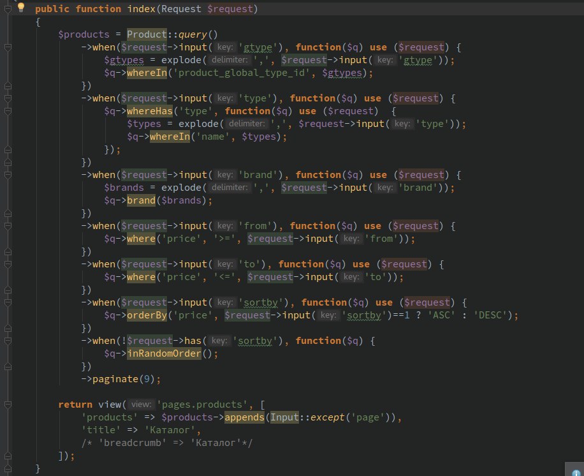Click the yellow lightbulb intention icon
Image resolution: width=584 pixels, height=476 pixels.
coord(21,7)
